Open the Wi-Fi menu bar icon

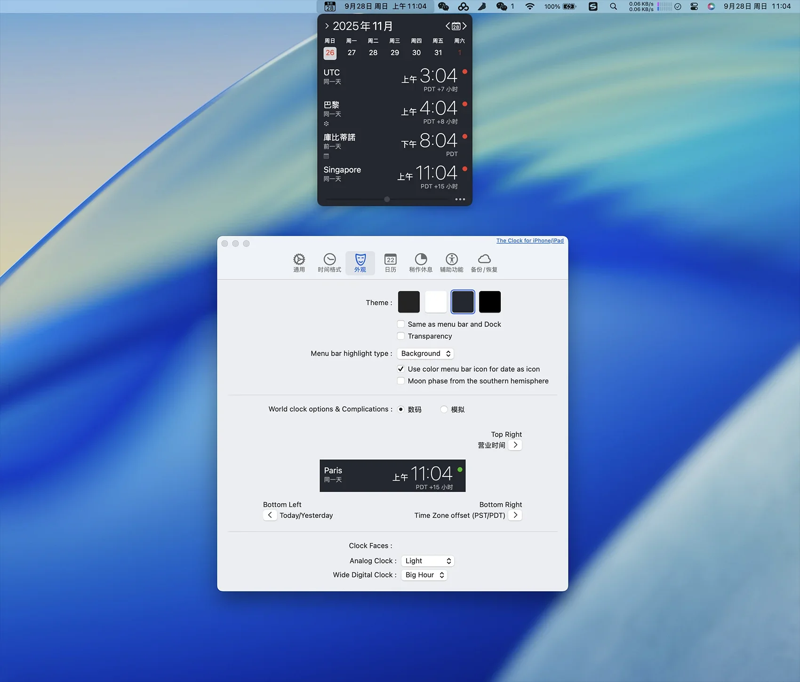point(530,6)
